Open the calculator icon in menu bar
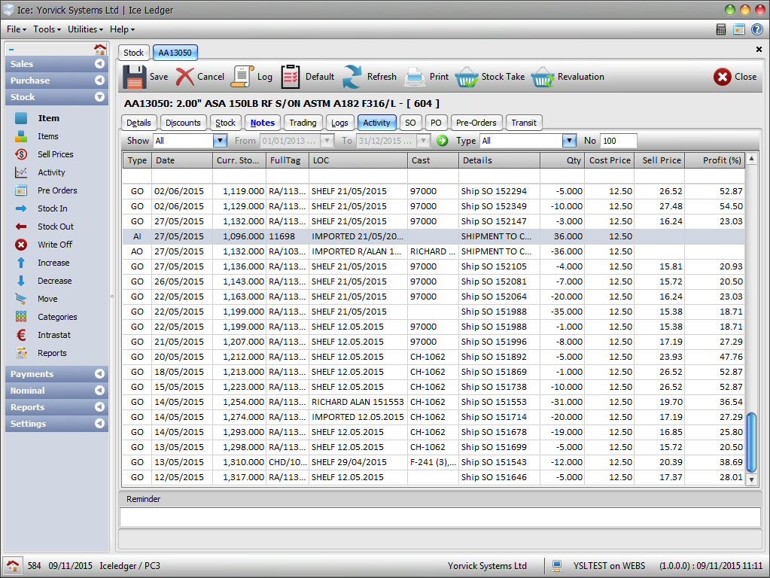770x578 pixels. 721,29
